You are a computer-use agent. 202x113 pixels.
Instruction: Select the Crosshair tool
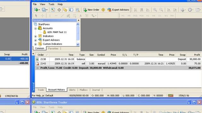(42, 16)
